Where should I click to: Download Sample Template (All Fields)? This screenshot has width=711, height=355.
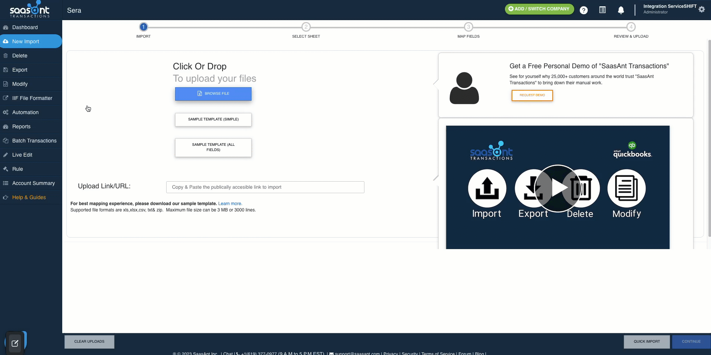pyautogui.click(x=213, y=147)
